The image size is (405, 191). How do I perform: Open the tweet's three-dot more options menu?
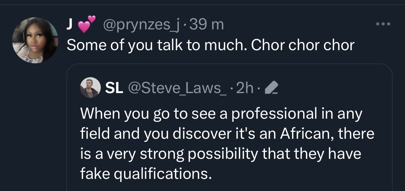click(x=384, y=24)
